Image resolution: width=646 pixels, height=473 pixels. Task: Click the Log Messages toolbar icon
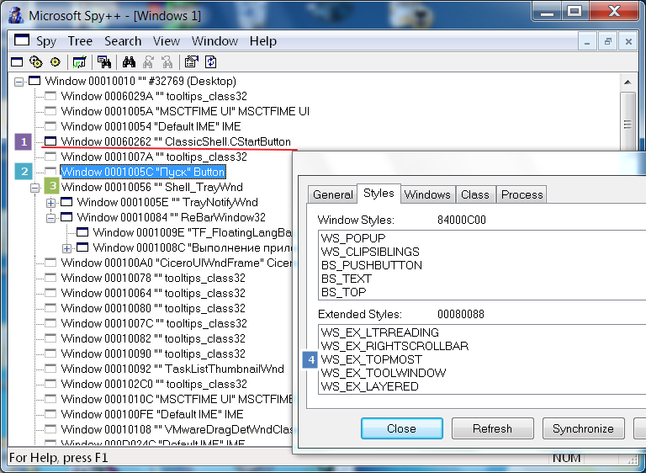pyautogui.click(x=79, y=62)
